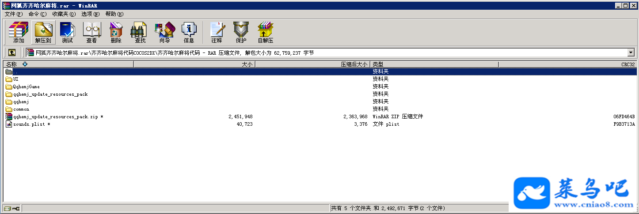Create self-extracting archive via 自解压 icon
This screenshot has width=639, height=214.
point(266,33)
